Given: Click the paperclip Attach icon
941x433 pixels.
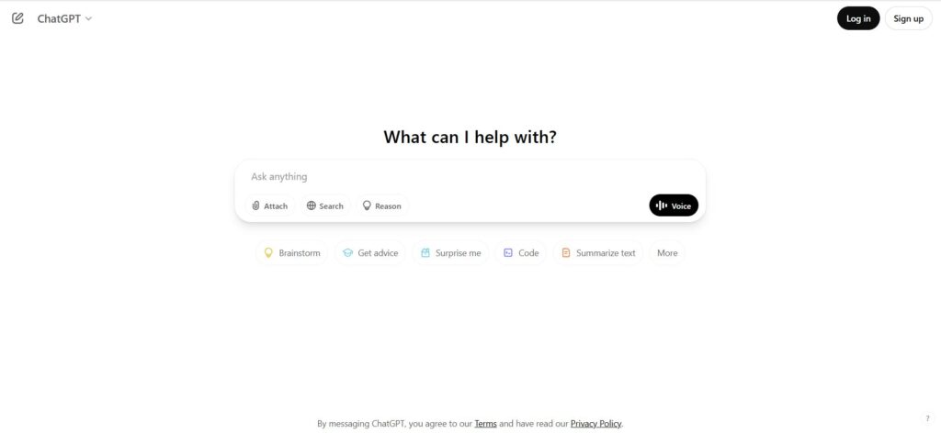Looking at the screenshot, I should pyautogui.click(x=255, y=206).
